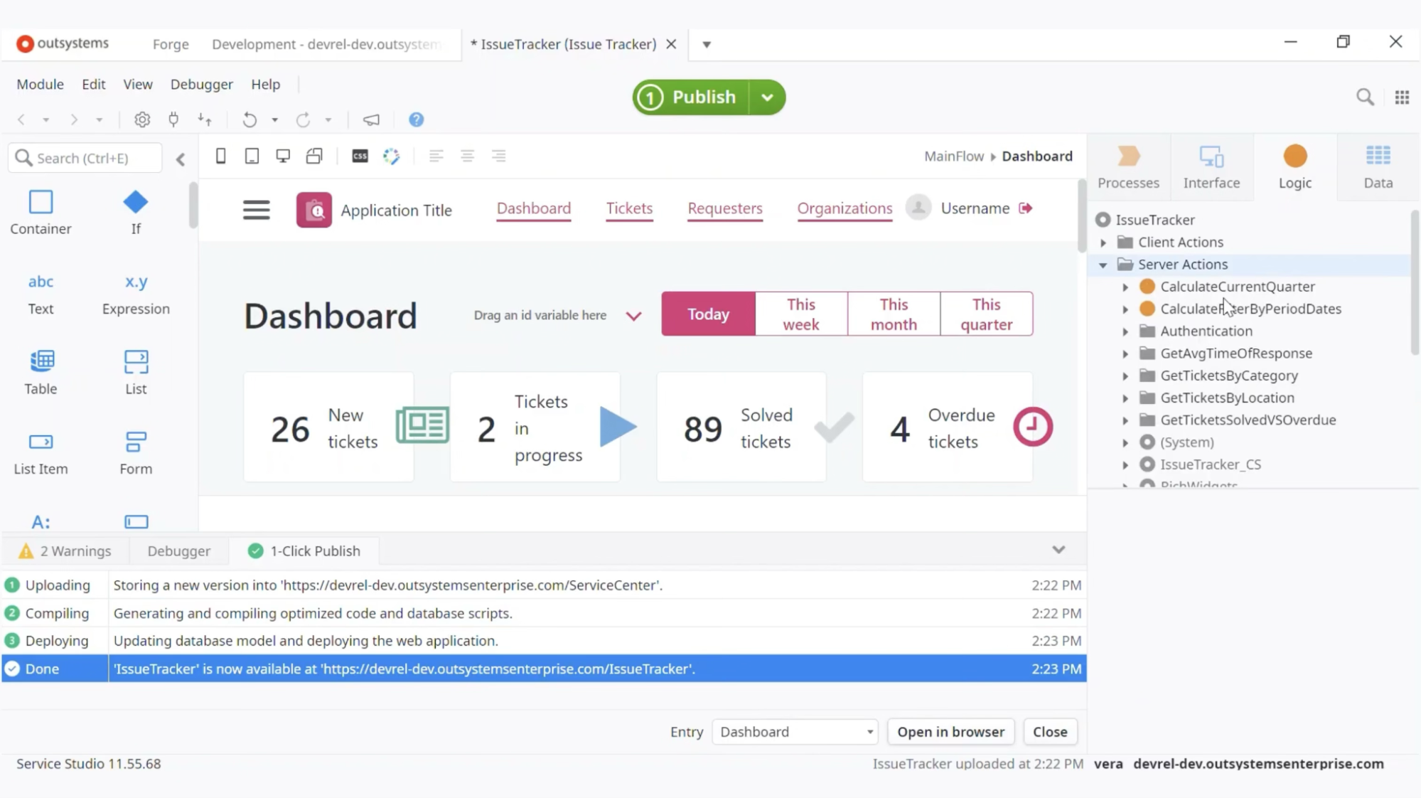Redo the last undone change
Viewport: 1421px width, 798px height.
tap(304, 119)
